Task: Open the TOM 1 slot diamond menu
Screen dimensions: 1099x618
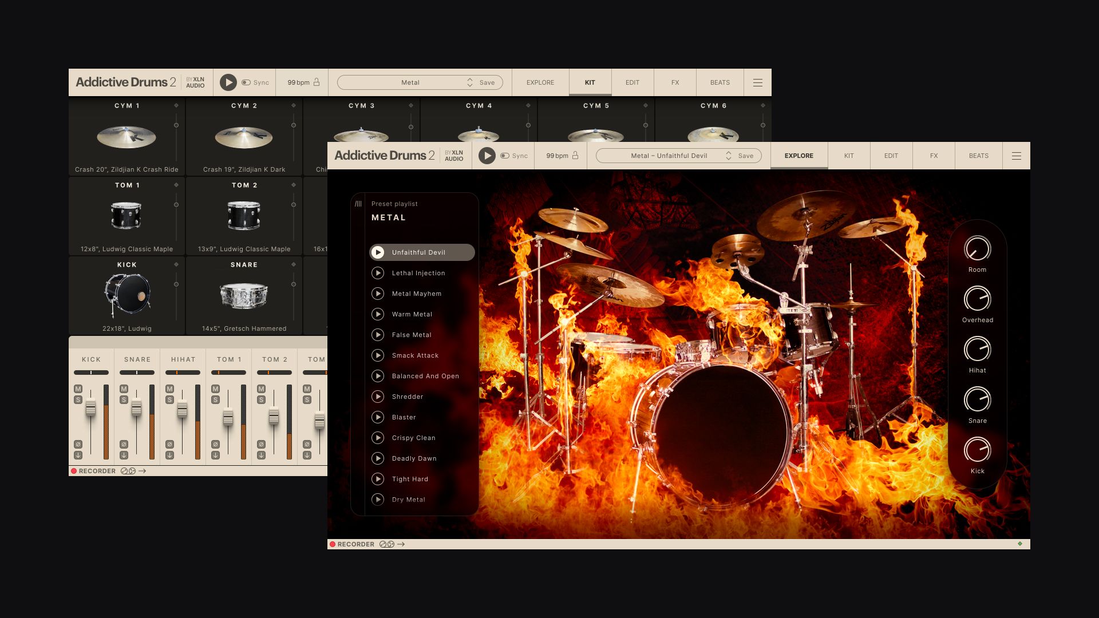Action: coord(176,185)
